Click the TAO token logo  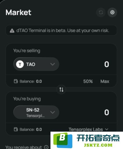point(20,64)
